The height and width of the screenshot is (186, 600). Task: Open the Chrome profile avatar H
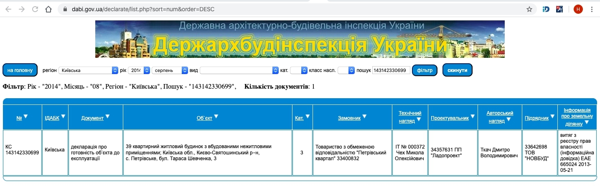578,9
